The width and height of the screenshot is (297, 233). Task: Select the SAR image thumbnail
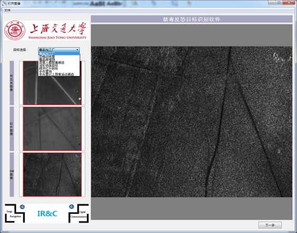52,174
